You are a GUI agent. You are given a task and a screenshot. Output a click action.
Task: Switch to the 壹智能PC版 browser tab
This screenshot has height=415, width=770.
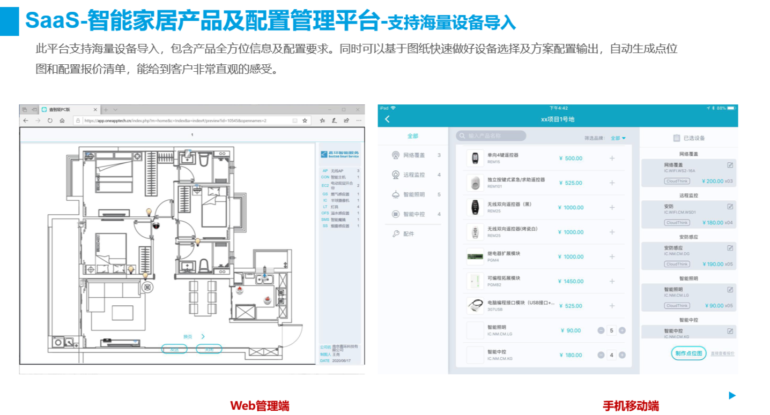click(x=69, y=109)
